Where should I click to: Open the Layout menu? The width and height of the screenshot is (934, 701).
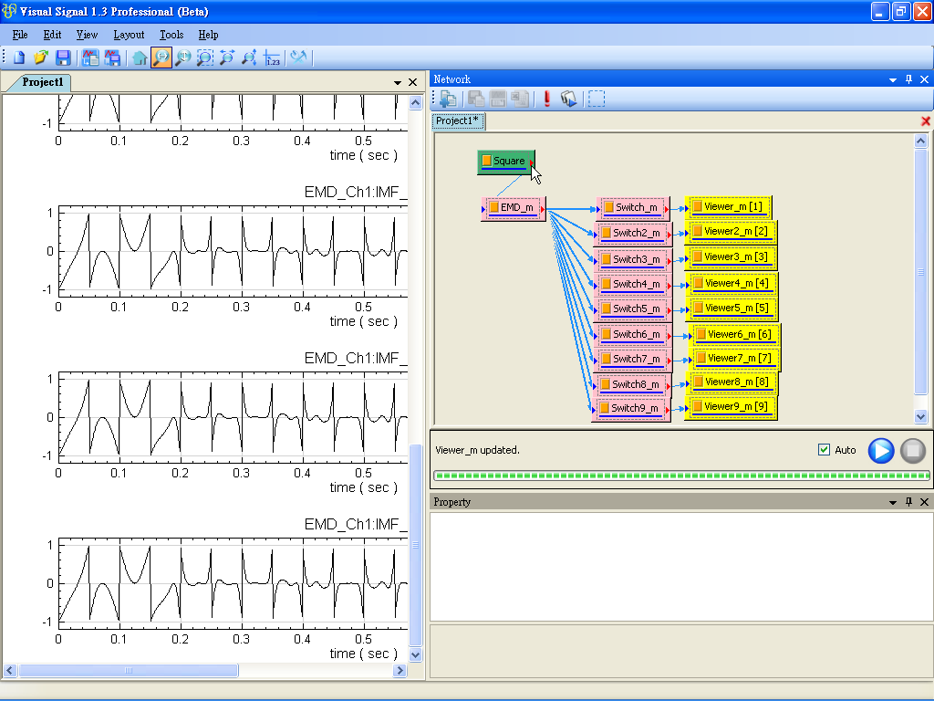click(129, 35)
